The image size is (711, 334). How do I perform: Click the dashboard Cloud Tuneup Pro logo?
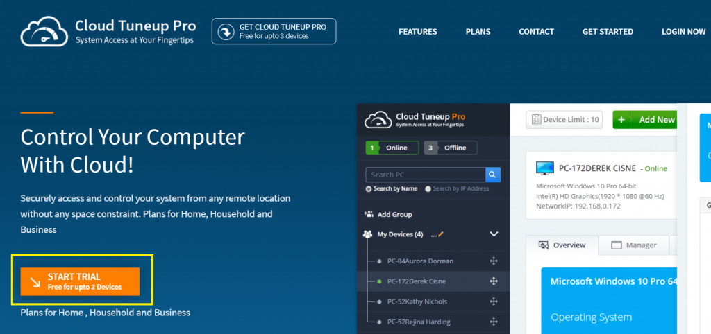(415, 120)
